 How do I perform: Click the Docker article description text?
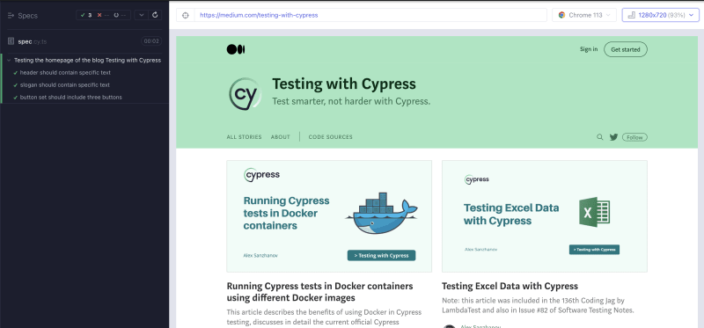[x=324, y=317]
